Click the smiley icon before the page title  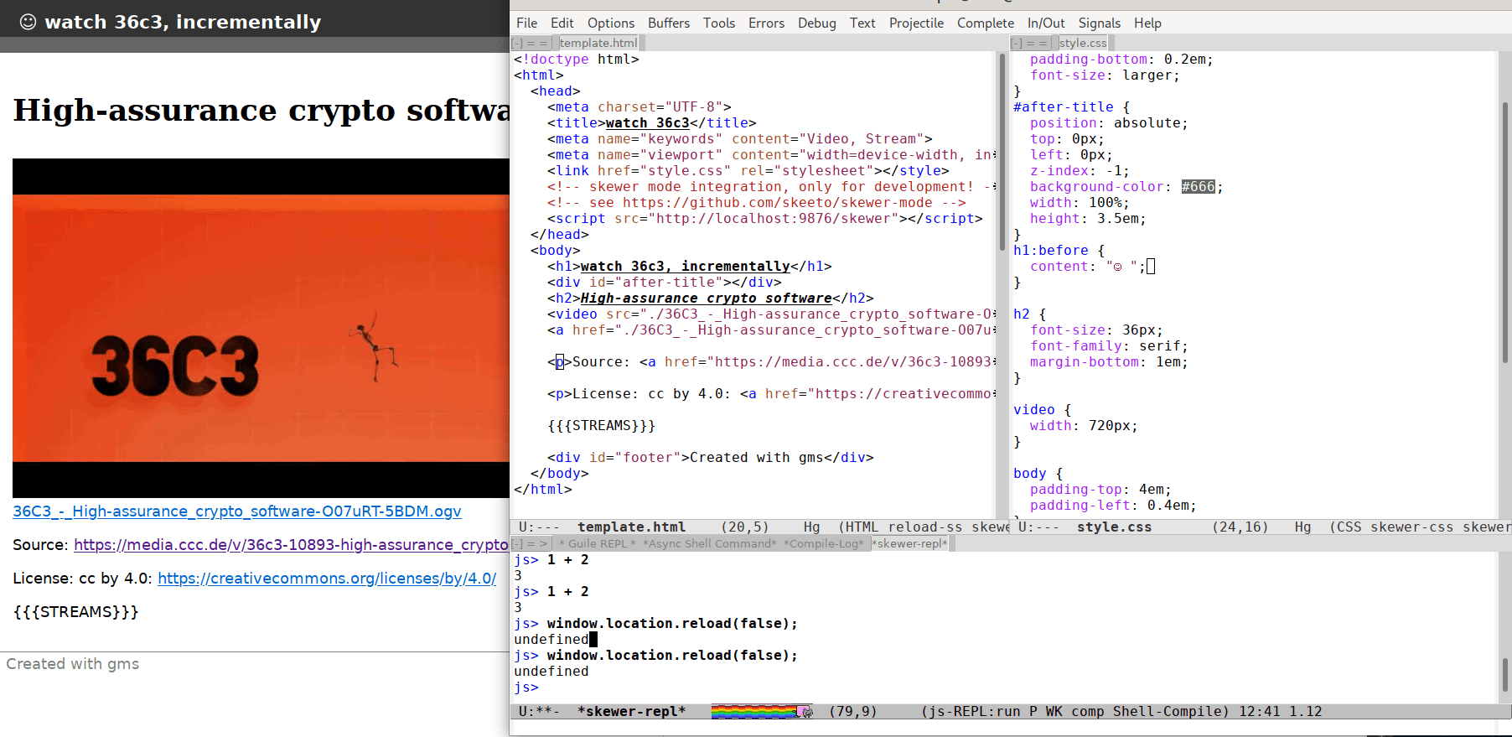[x=28, y=22]
